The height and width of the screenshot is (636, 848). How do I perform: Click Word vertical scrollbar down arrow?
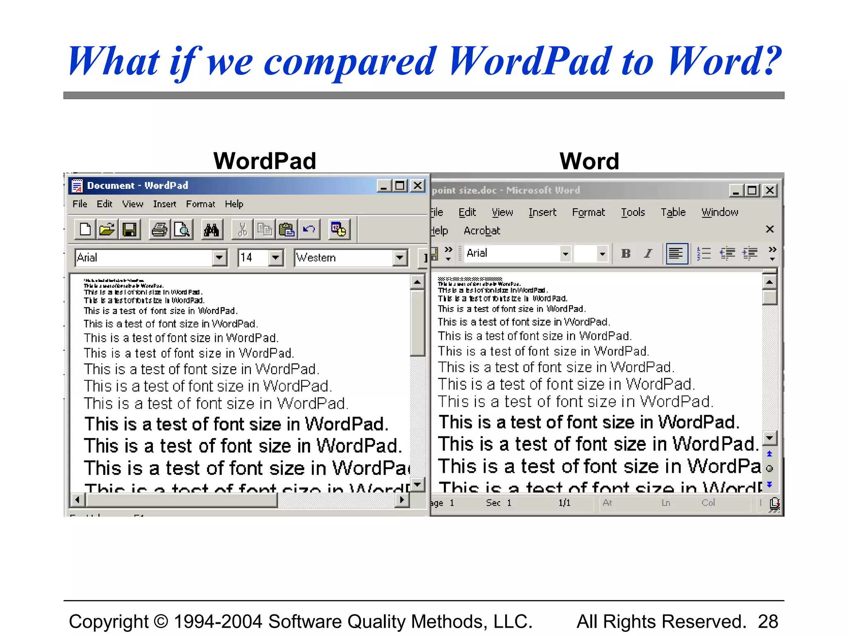coord(770,438)
